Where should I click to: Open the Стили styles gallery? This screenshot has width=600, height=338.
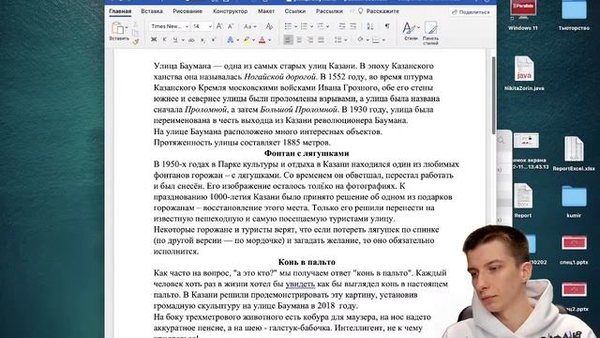coord(411,31)
